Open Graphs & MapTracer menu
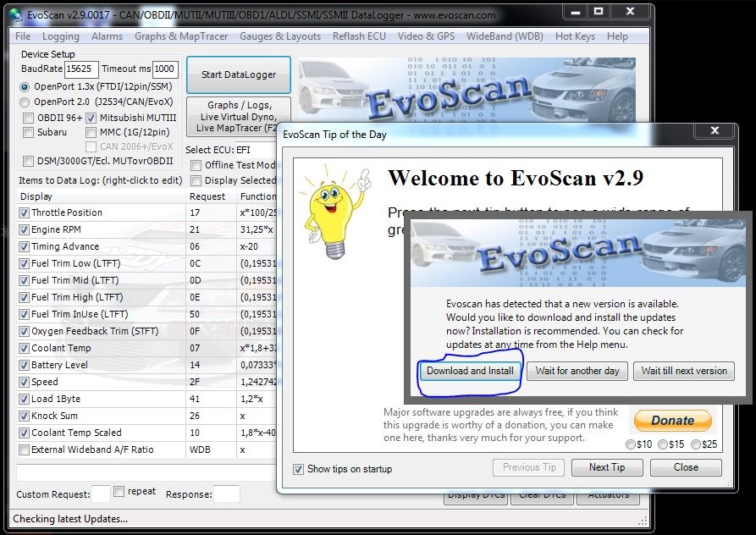This screenshot has width=756, height=535. 181,36
